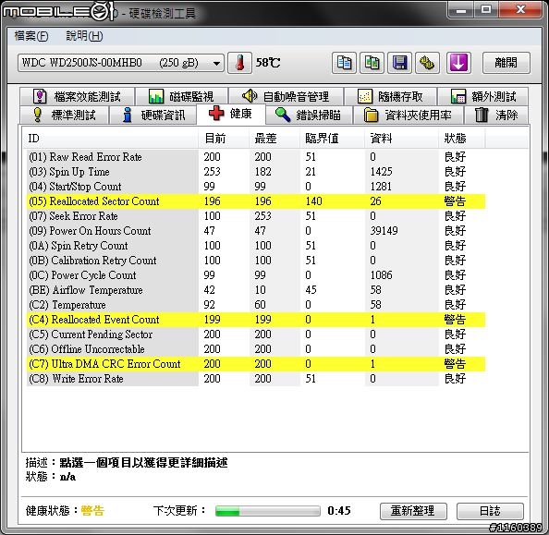Click the 狀態 column header
This screenshot has height=535, width=549.
pyautogui.click(x=462, y=139)
